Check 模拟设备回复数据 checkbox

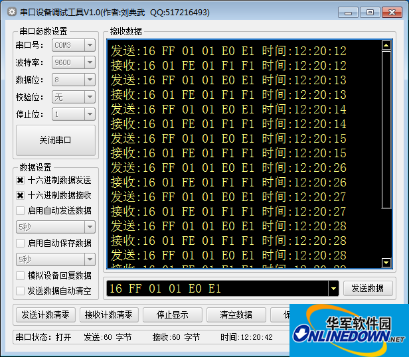point(21,275)
